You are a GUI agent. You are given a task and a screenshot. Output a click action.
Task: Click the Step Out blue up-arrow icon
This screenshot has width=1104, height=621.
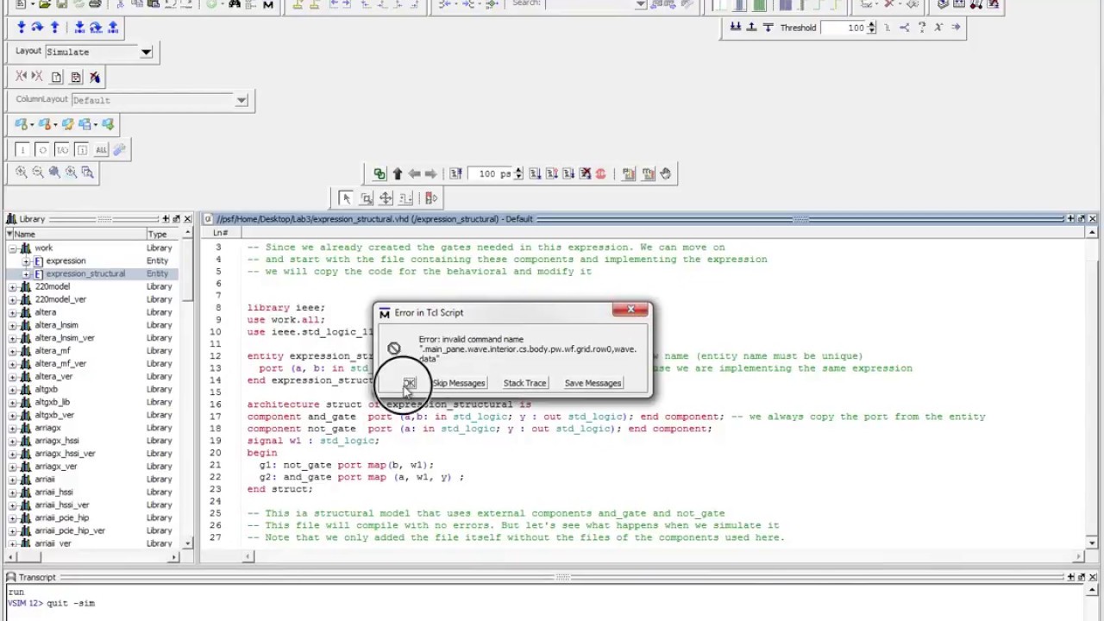[x=54, y=28]
